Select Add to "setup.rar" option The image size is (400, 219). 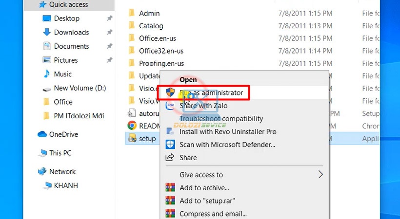207,201
